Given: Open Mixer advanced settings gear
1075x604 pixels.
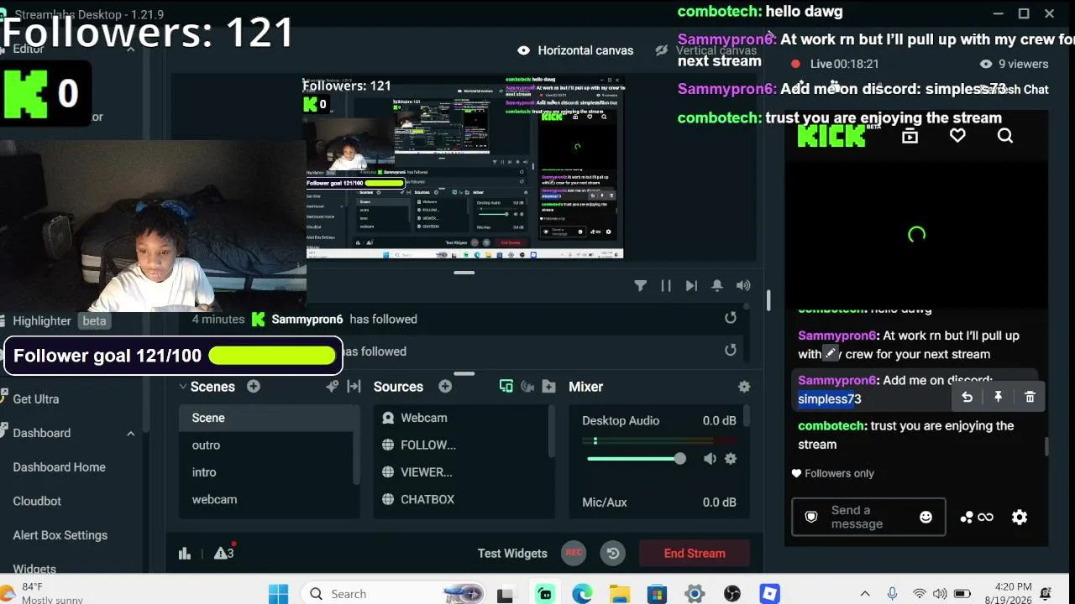Looking at the screenshot, I should (744, 387).
